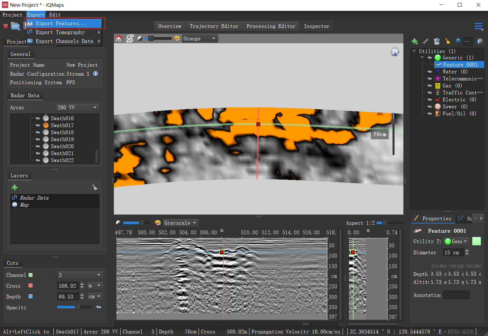The height and width of the screenshot is (336, 488).
Task: Collapse the Utilities tree node
Action: tap(414, 51)
